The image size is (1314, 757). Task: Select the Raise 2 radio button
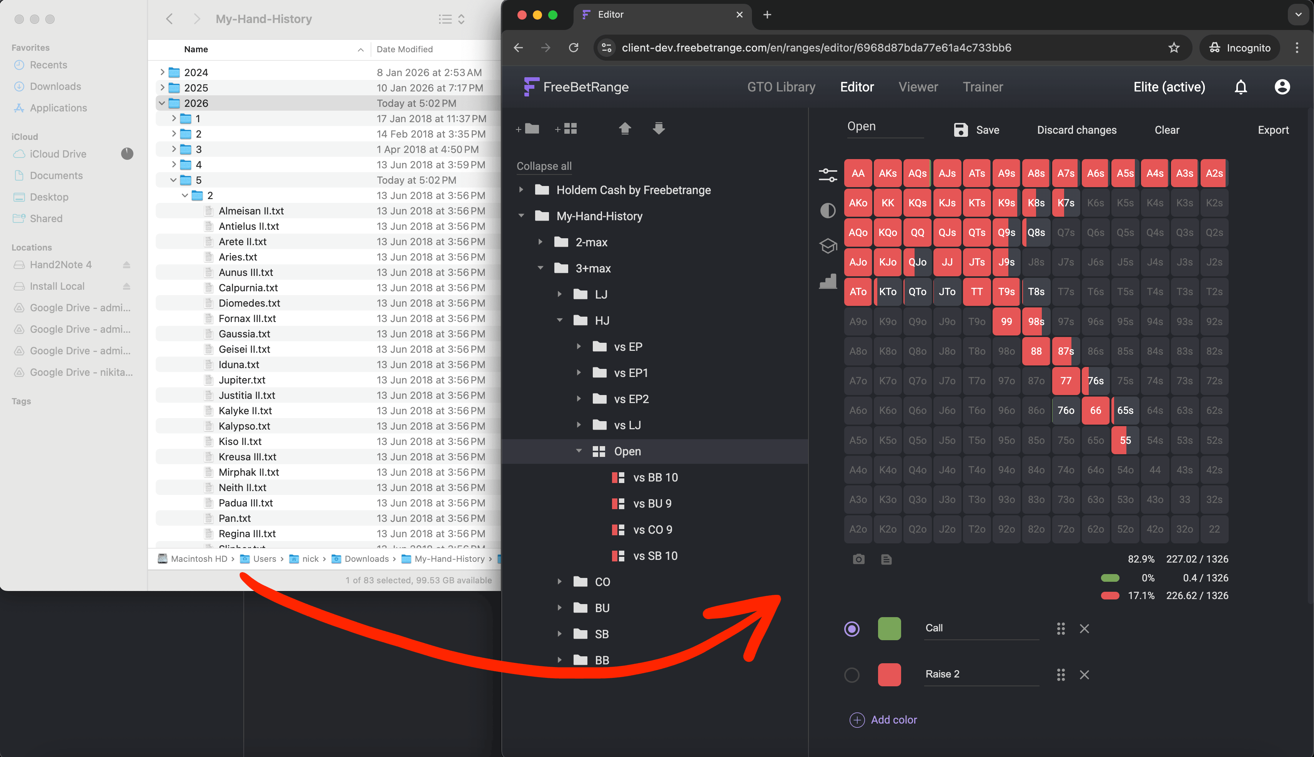pos(851,674)
